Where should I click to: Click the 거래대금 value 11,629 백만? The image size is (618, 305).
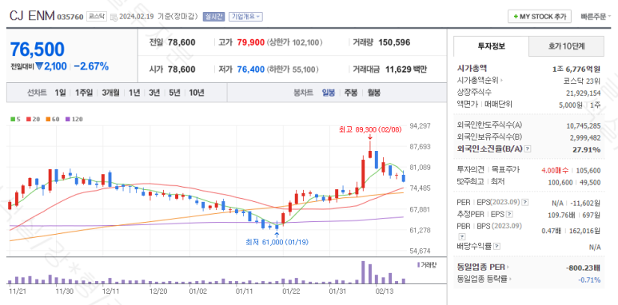click(x=406, y=69)
